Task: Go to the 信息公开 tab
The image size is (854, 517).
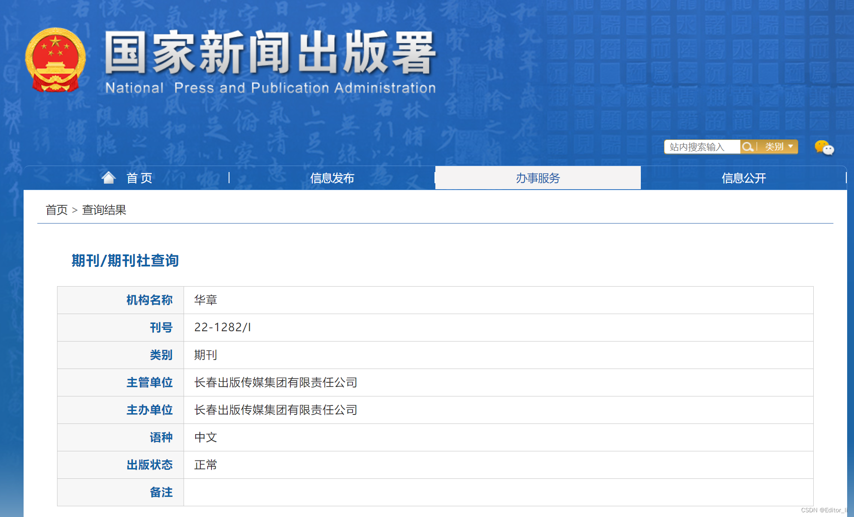Action: [x=743, y=178]
